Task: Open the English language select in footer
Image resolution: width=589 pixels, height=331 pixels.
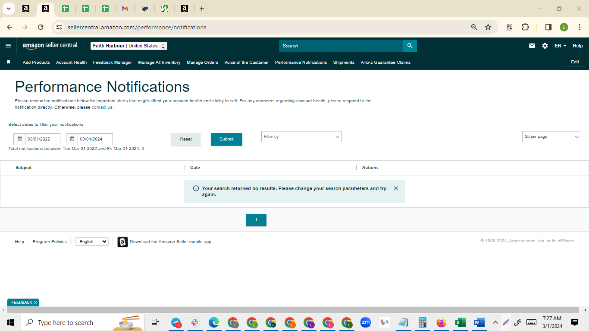Action: point(92,242)
